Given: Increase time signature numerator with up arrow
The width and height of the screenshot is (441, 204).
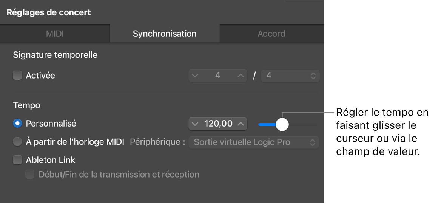Looking at the screenshot, I should coord(241,76).
